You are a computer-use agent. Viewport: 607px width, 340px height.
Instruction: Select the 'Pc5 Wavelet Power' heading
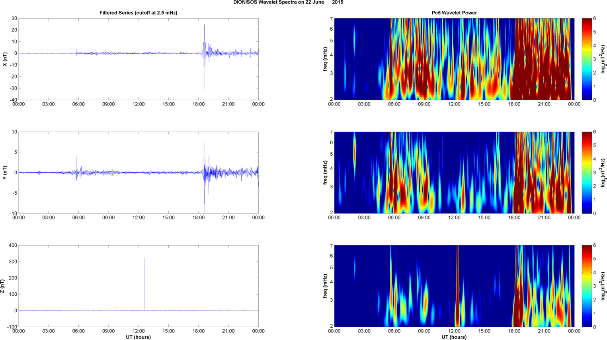point(454,13)
